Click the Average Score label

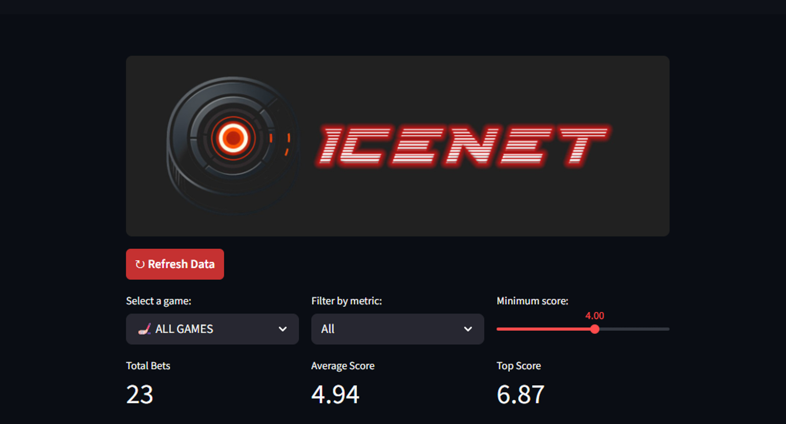pos(343,366)
